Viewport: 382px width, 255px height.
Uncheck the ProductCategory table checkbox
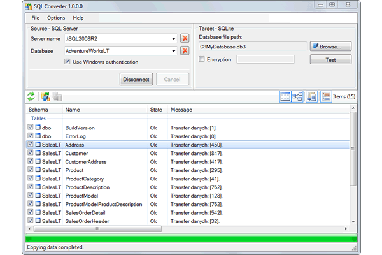tap(30, 178)
